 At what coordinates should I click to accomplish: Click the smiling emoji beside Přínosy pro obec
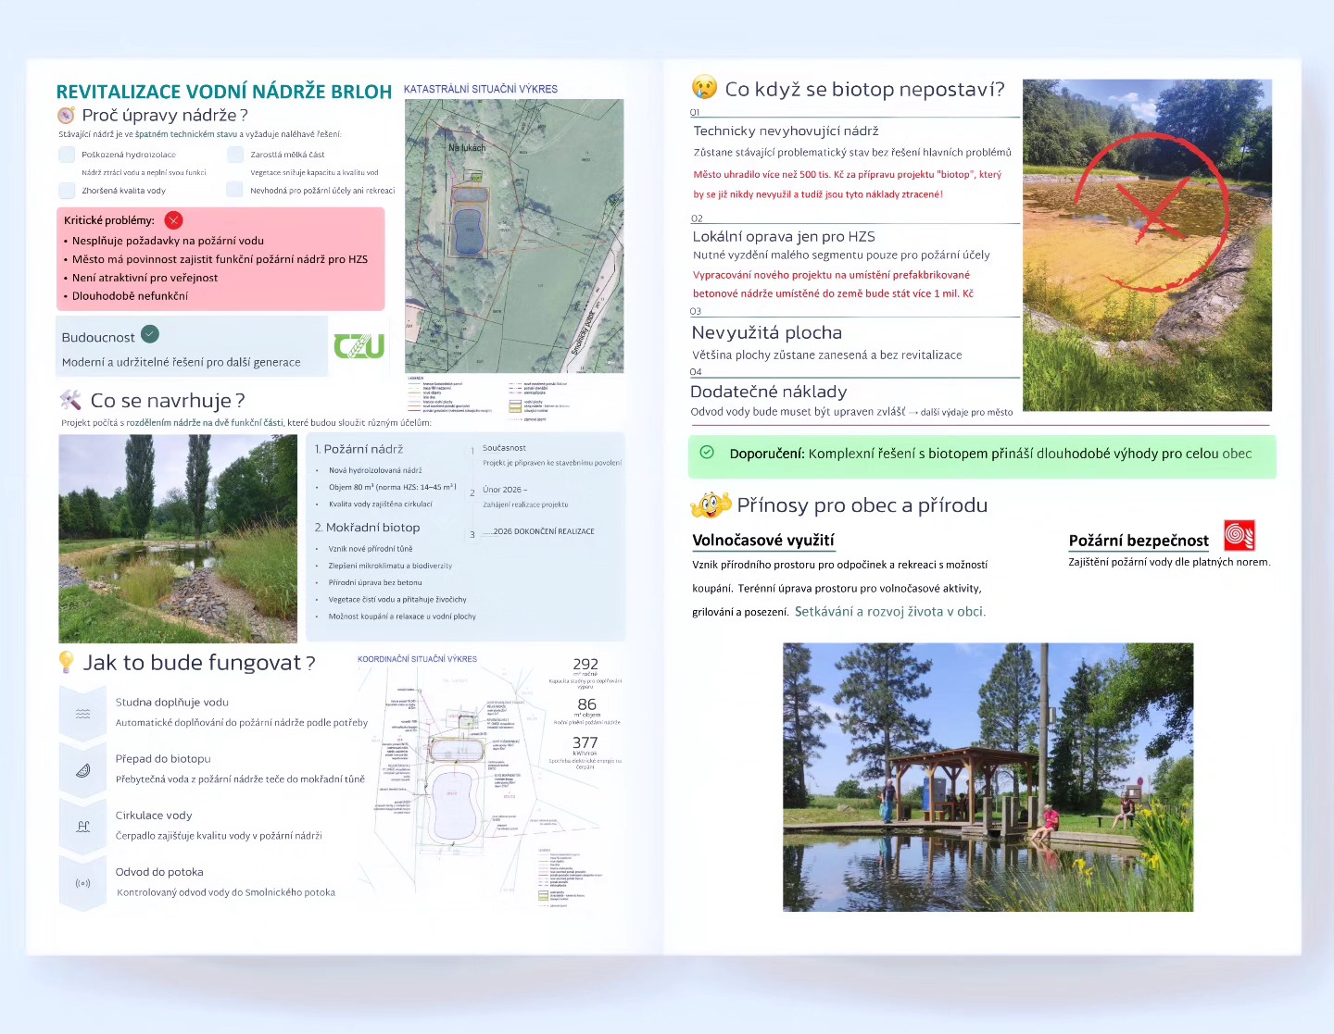(711, 505)
